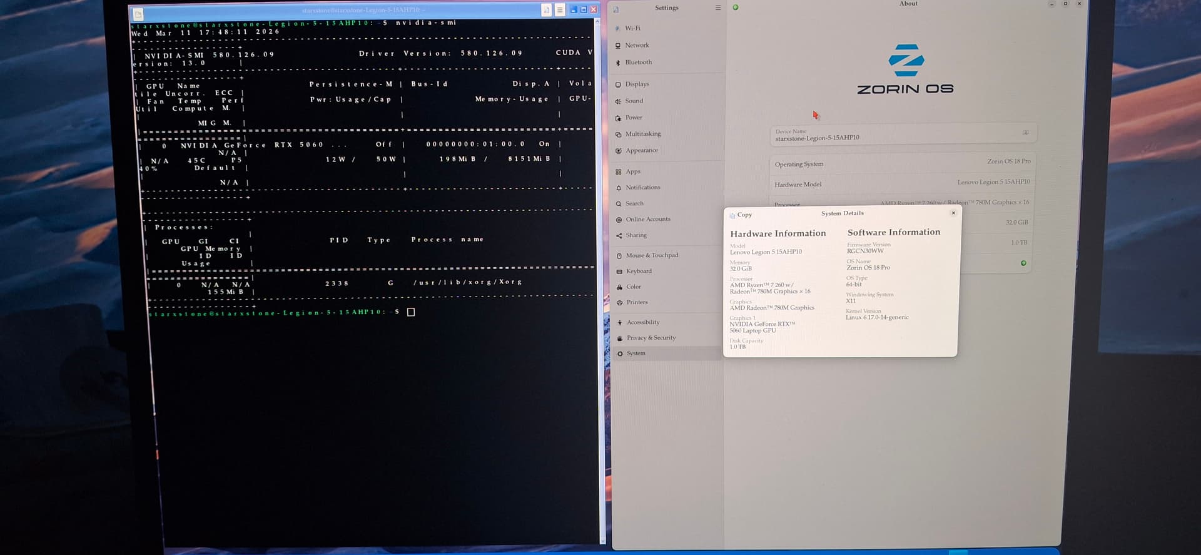1201x555 pixels.
Task: Click the Device Name field
Action: [903, 134]
